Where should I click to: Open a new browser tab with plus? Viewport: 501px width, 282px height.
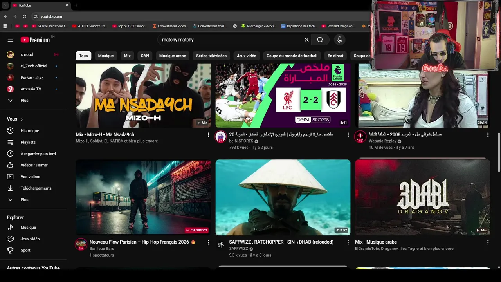76,5
